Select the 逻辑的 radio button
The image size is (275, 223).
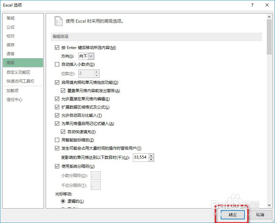63,201
